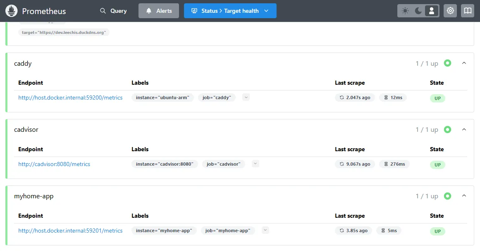The height and width of the screenshot is (252, 480).
Task: Click the 2.047s ago last scrape badge
Action: [355, 97]
